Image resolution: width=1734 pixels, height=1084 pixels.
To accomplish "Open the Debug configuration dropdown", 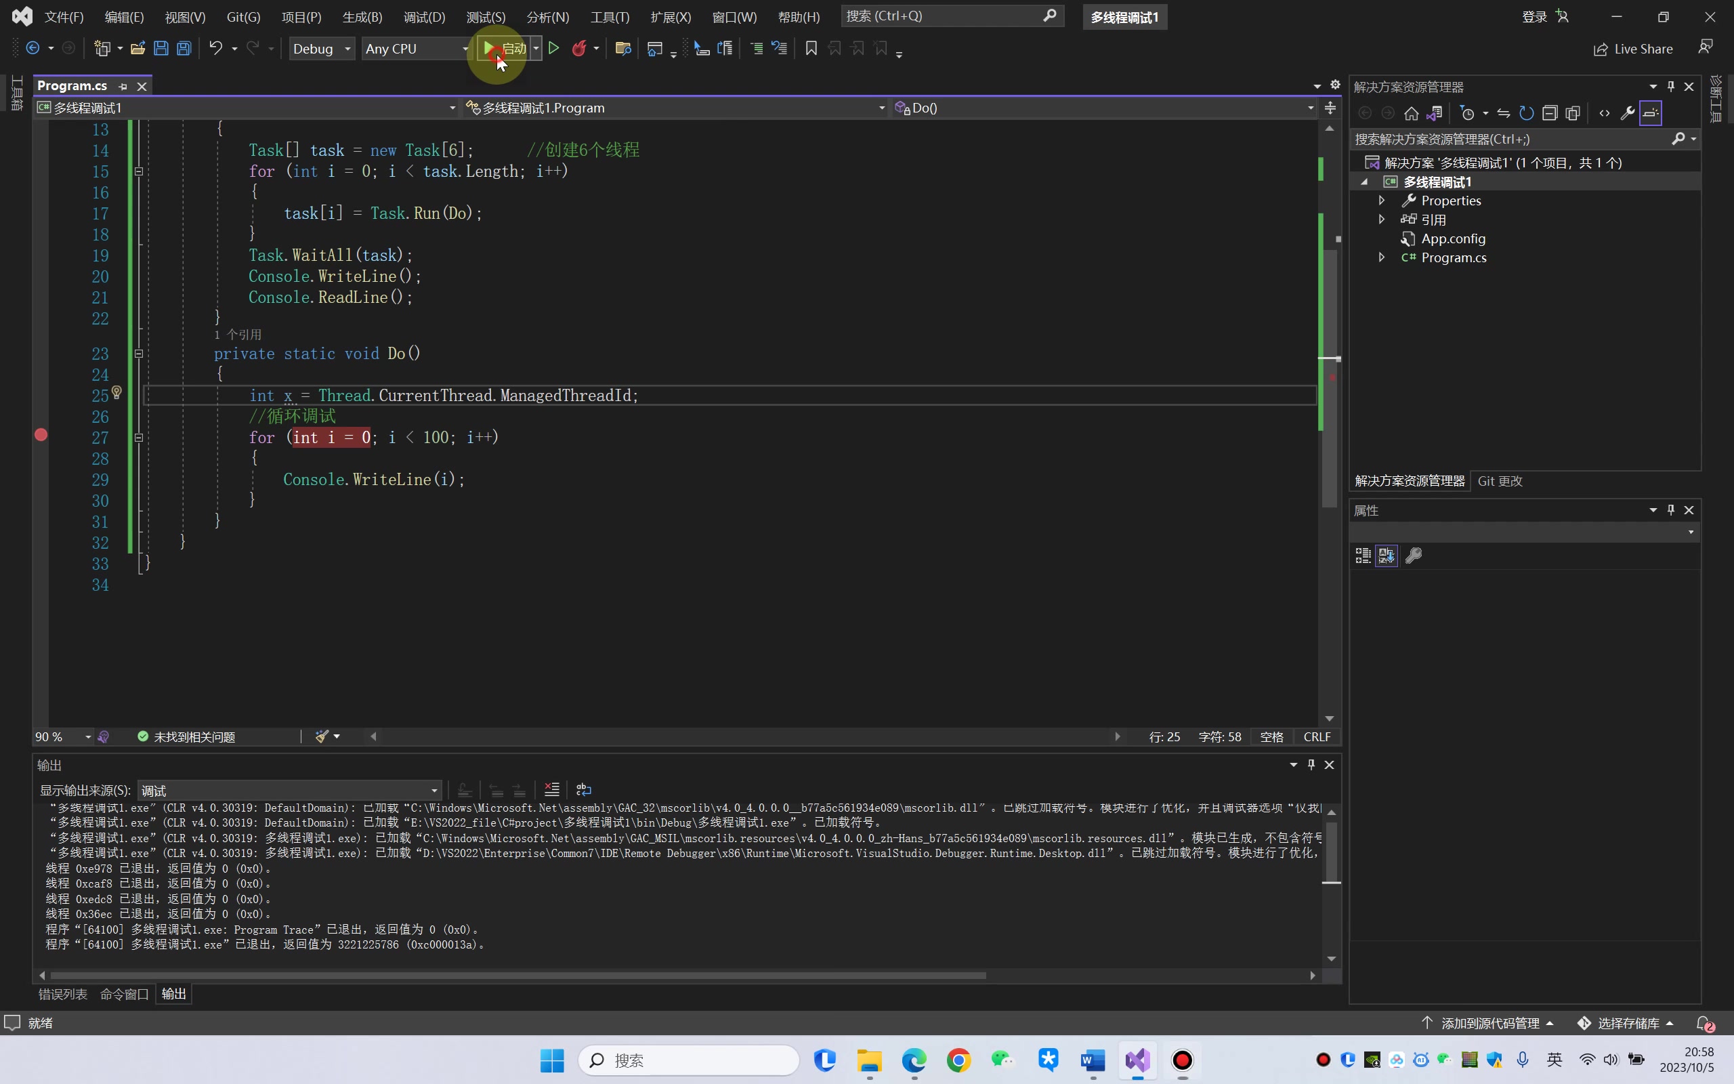I will (321, 49).
